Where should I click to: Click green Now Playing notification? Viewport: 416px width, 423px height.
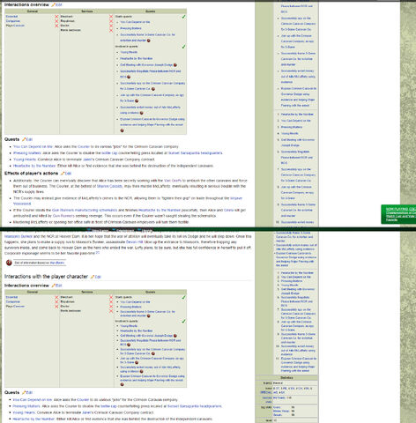[x=398, y=214]
